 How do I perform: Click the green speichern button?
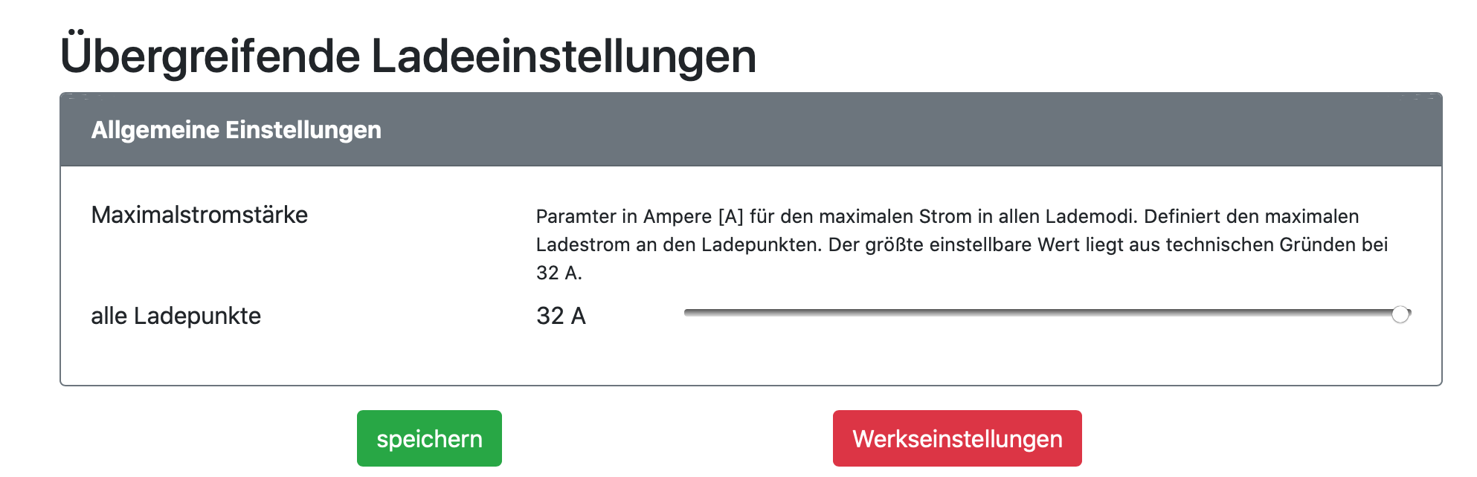click(429, 438)
